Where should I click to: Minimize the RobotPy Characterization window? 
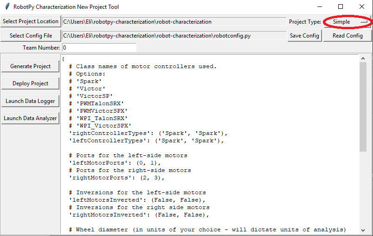[x=320, y=6]
